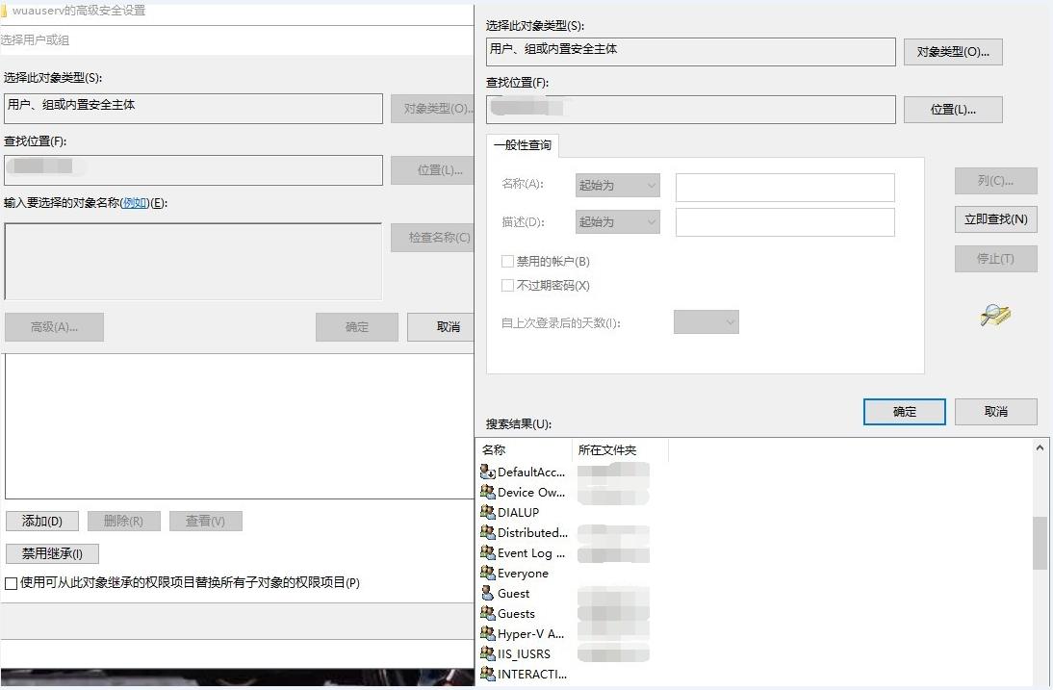Screen dimensions: 1053x690
Task: Open the 名称 match condition dropdown
Action: tap(617, 187)
